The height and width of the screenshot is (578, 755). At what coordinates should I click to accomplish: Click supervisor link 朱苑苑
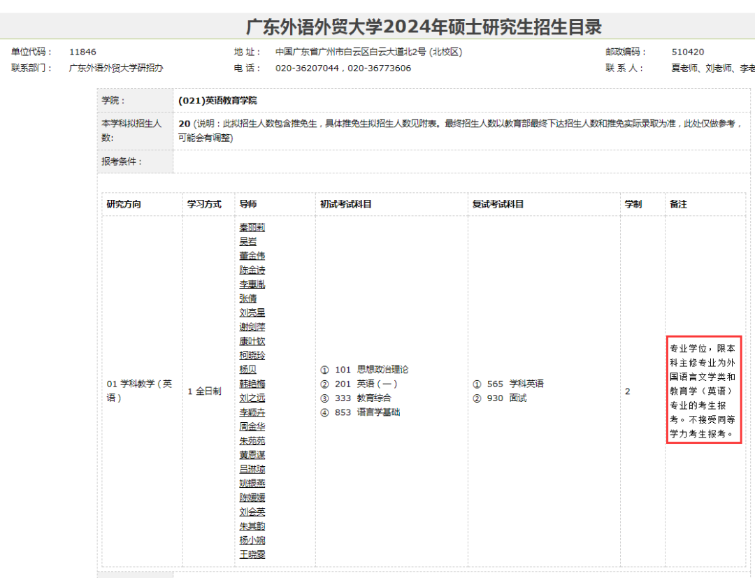(x=252, y=440)
